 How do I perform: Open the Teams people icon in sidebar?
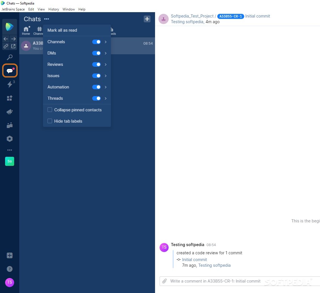(10, 125)
